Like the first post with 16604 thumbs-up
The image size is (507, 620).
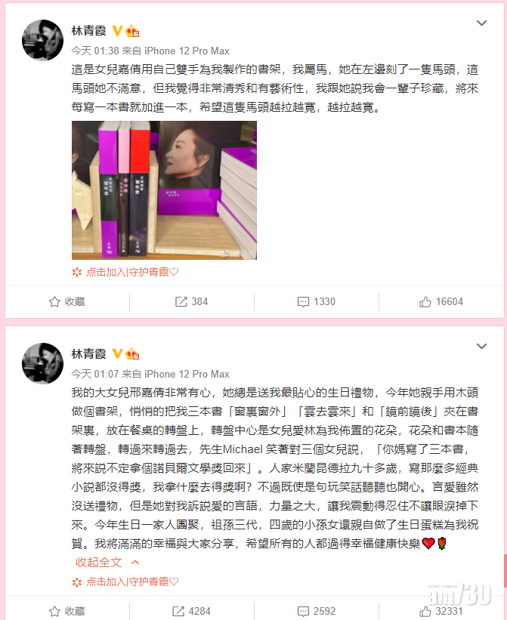click(x=425, y=302)
